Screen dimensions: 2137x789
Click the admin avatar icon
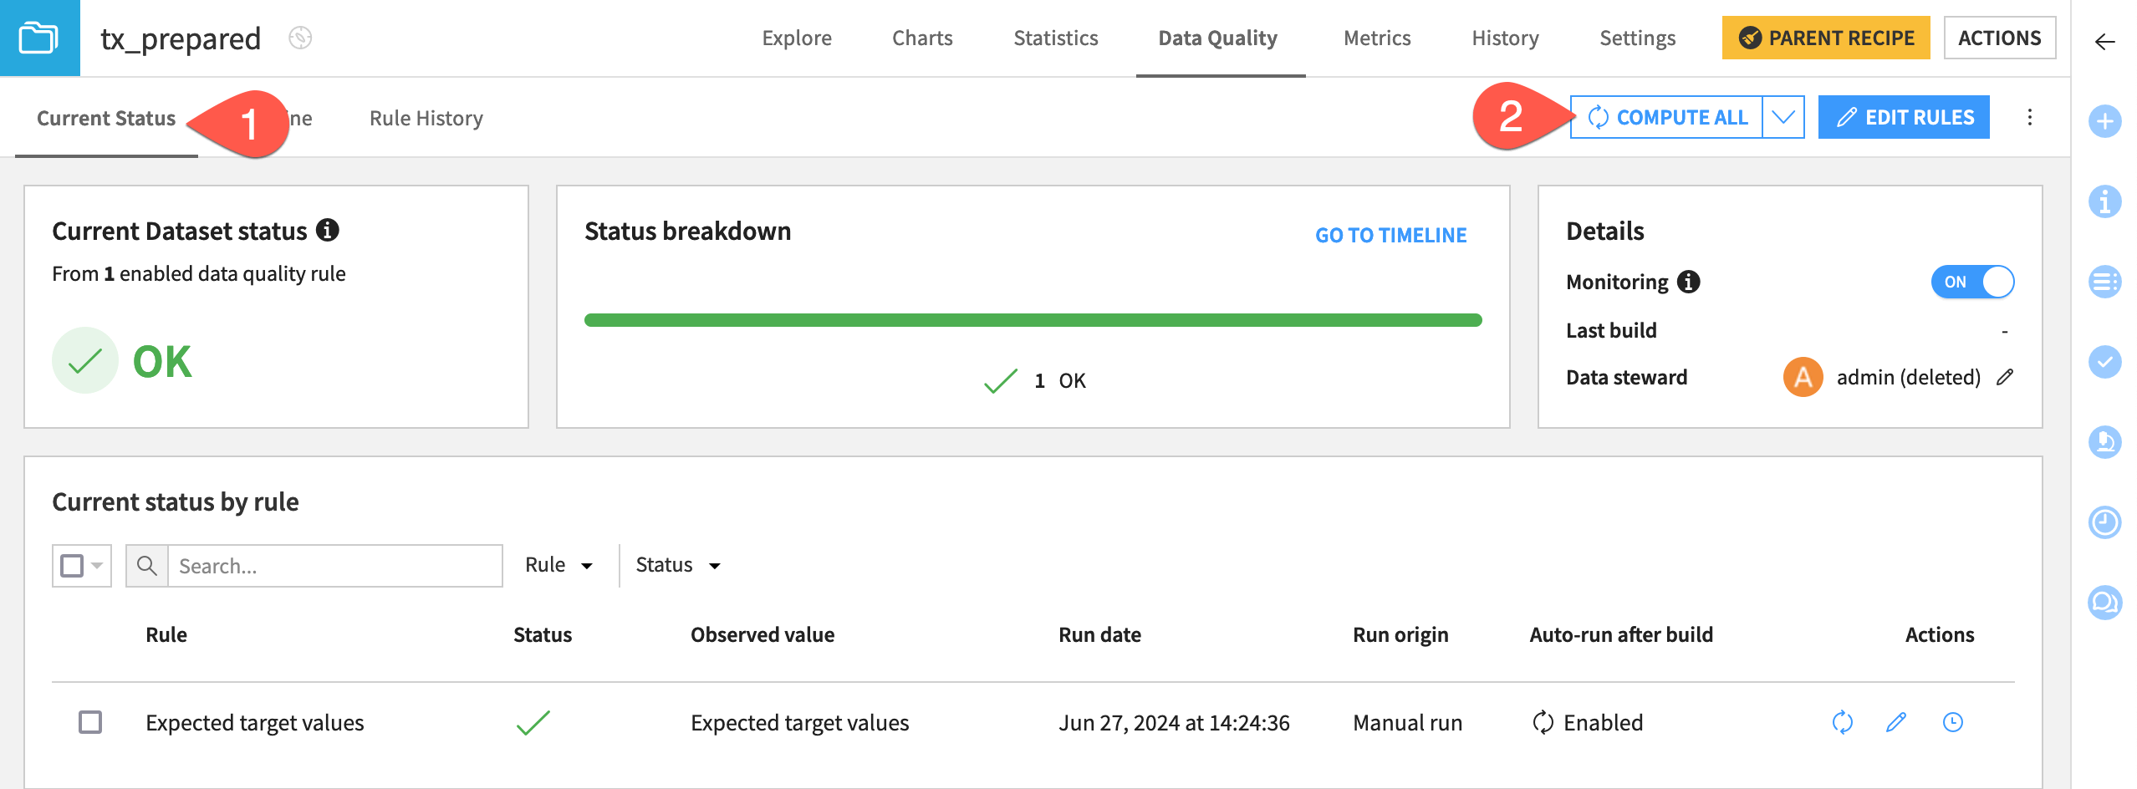1803,377
